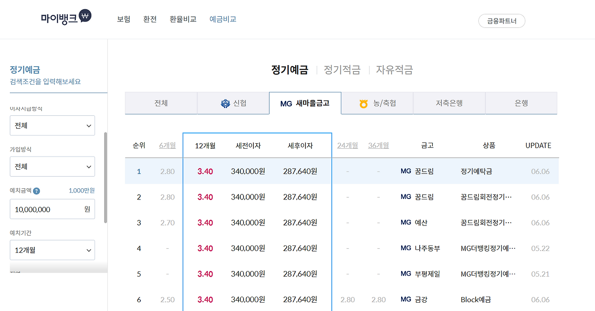Open rank 3 예산 꿈드림회전정기 product
The width and height of the screenshot is (595, 311).
coord(486,223)
